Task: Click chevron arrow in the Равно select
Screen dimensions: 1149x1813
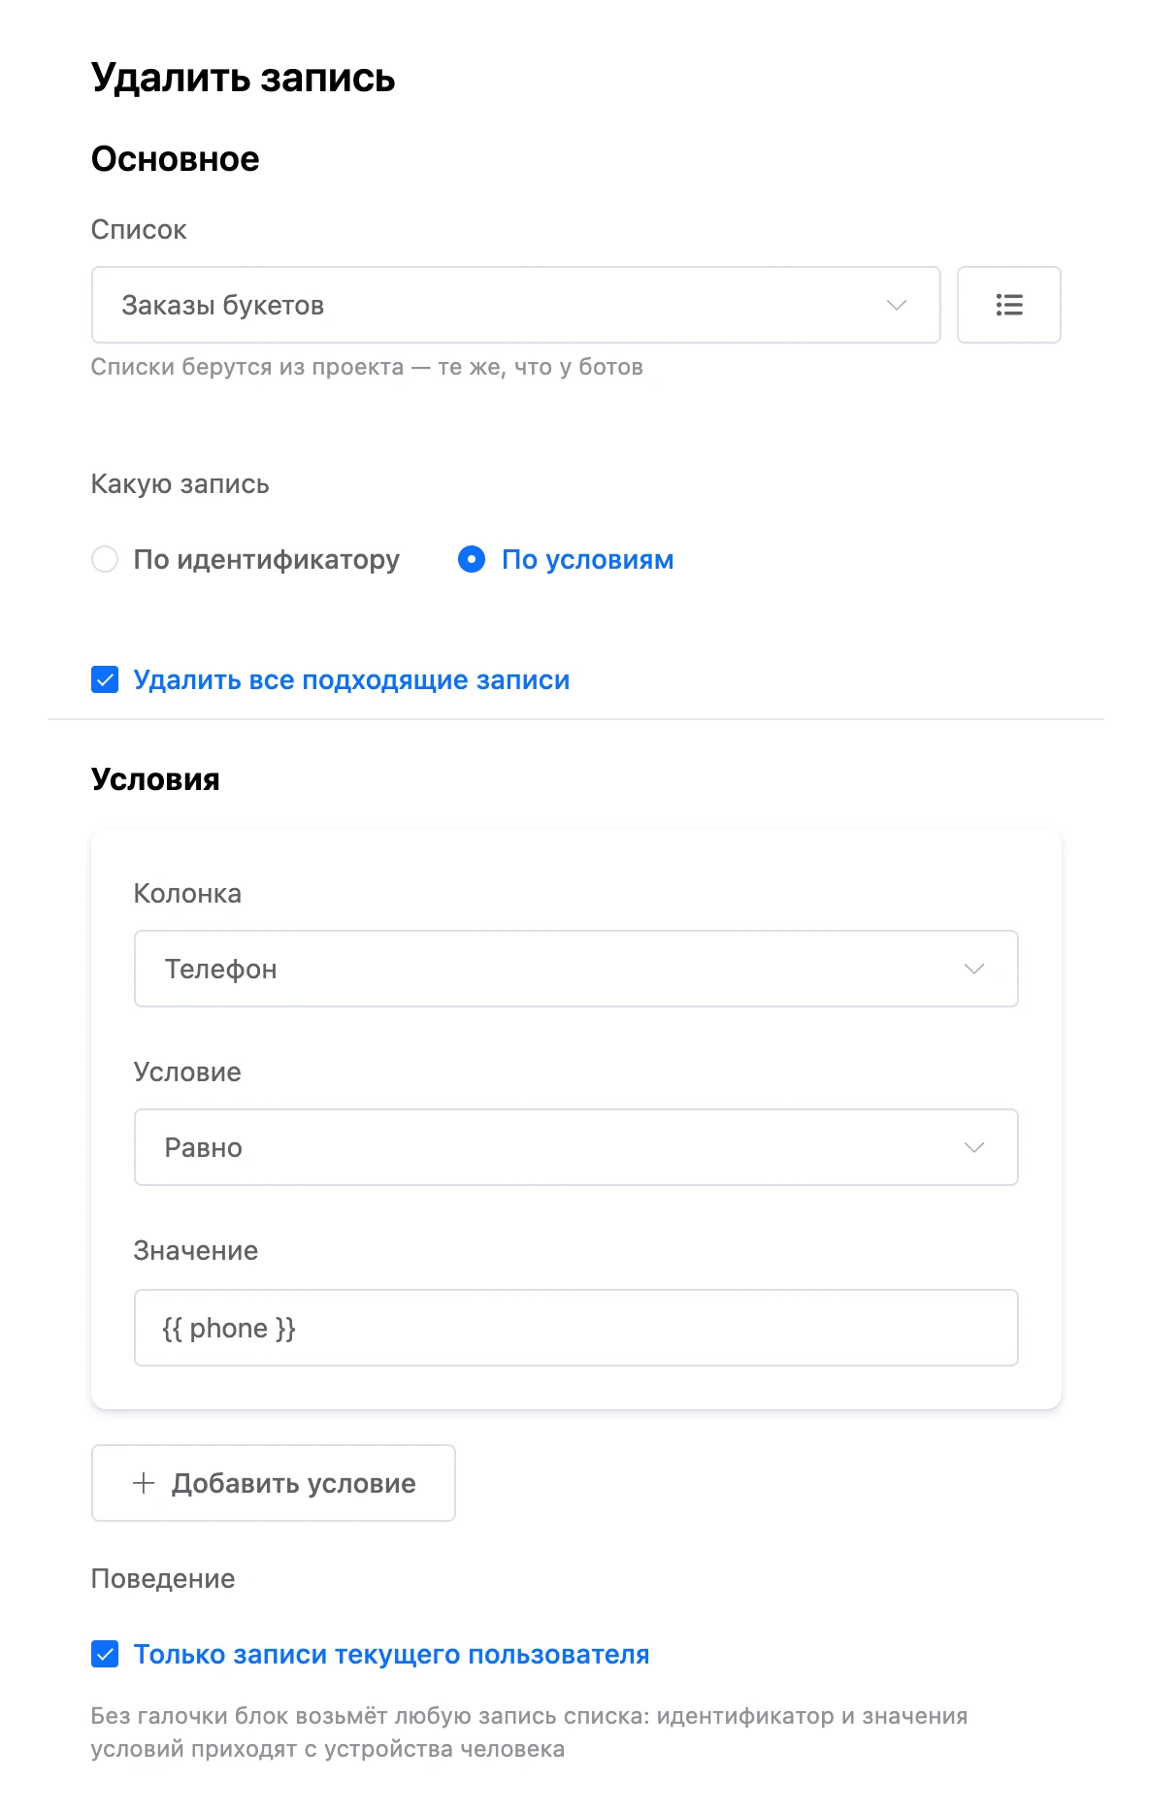Action: (974, 1147)
